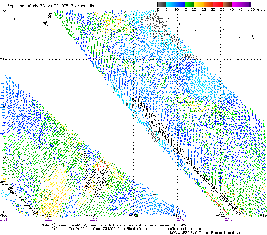The width and height of the screenshot is (267, 235).
Task: Click the NOAA/NESDIS credit text
Action: click(x=213, y=233)
